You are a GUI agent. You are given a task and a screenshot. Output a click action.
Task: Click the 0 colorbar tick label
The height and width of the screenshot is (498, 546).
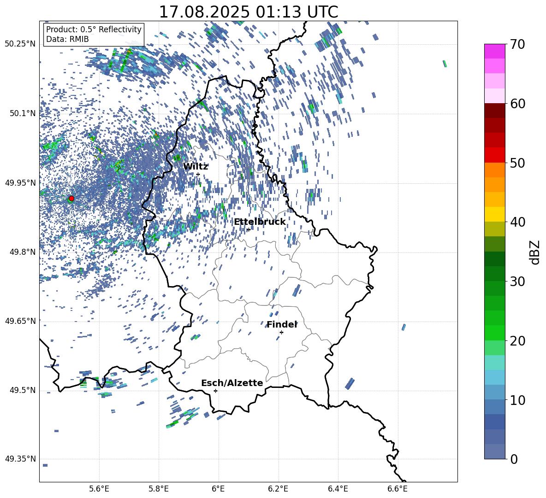pyautogui.click(x=514, y=459)
